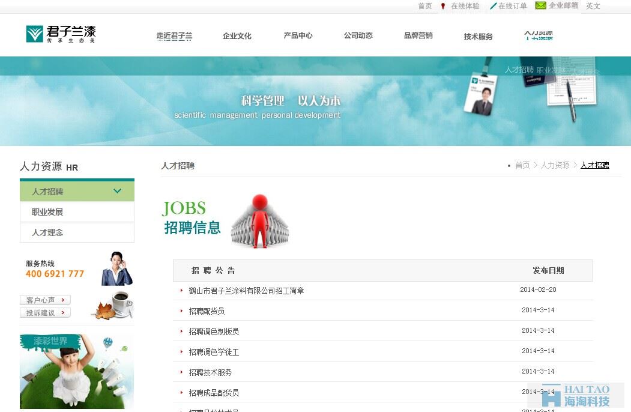Viewport: 631px width, 412px height.
Task: Click the red bullet beside 鹤山市君子兰涂料有限公司招工简章
Action: (181, 290)
